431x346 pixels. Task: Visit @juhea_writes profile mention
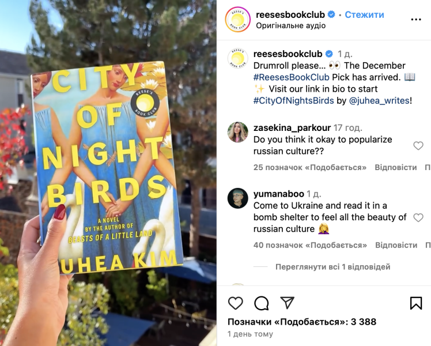pyautogui.click(x=379, y=101)
